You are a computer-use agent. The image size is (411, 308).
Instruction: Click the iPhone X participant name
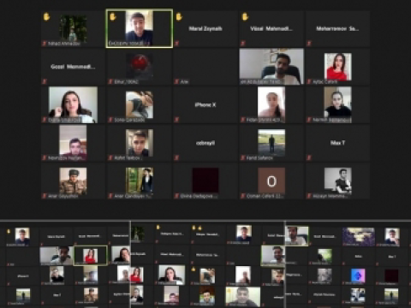[x=205, y=105]
